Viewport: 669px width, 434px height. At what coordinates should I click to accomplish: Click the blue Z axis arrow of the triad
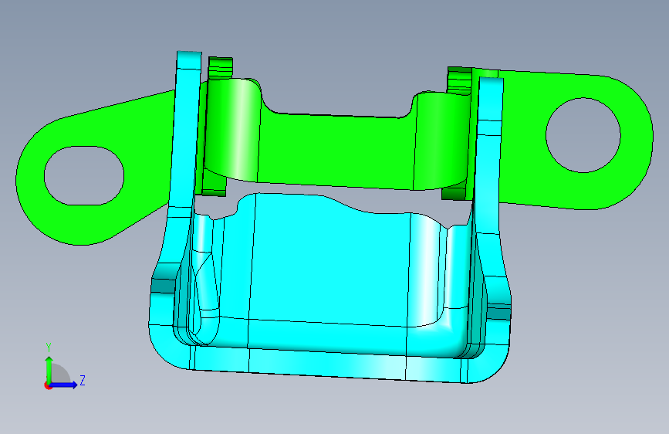pyautogui.click(x=64, y=385)
